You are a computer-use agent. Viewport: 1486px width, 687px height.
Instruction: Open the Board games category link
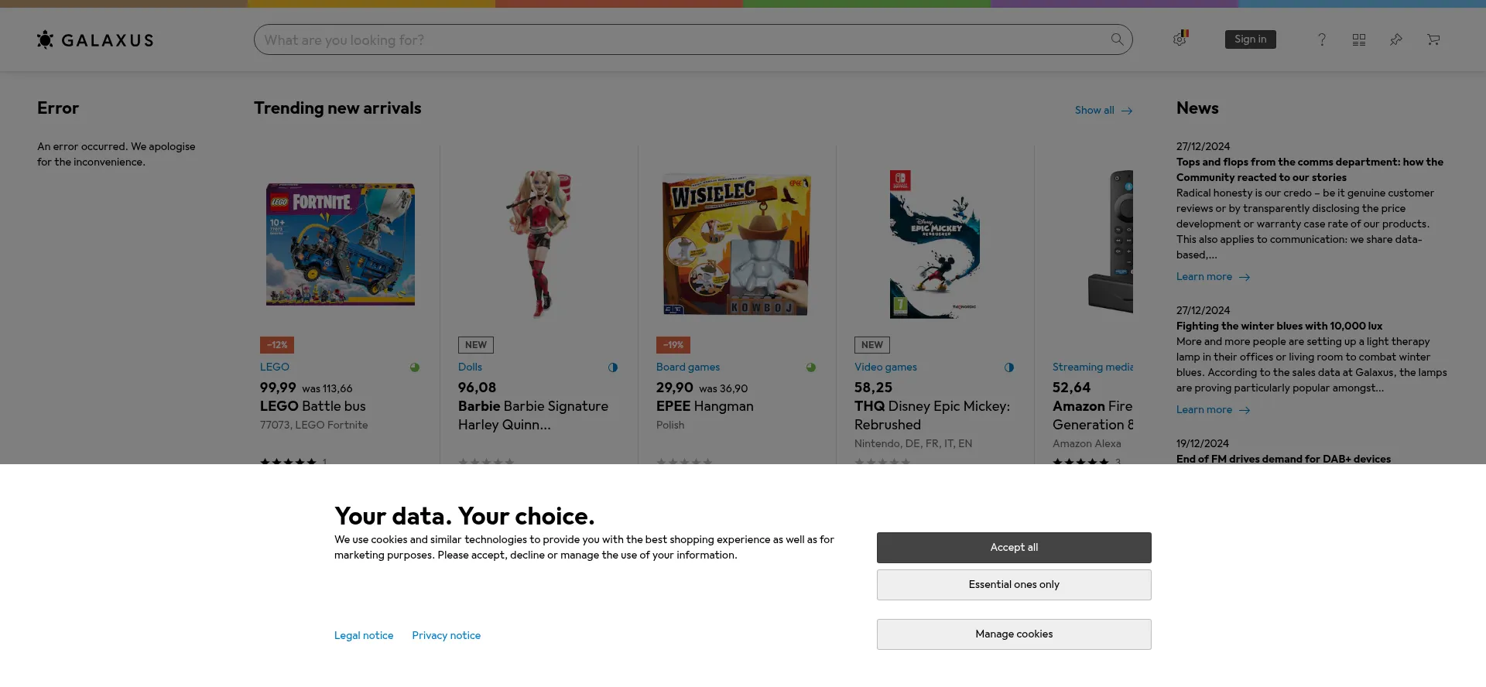point(688,367)
